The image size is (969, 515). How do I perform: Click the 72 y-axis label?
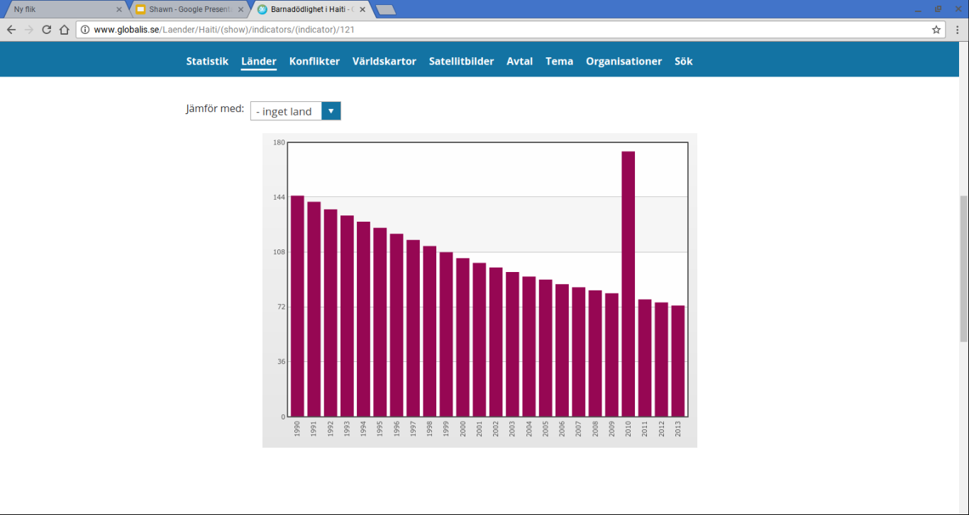pyautogui.click(x=280, y=307)
